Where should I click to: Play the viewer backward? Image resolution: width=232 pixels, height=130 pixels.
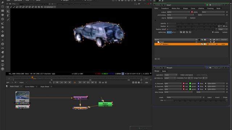click(70, 82)
